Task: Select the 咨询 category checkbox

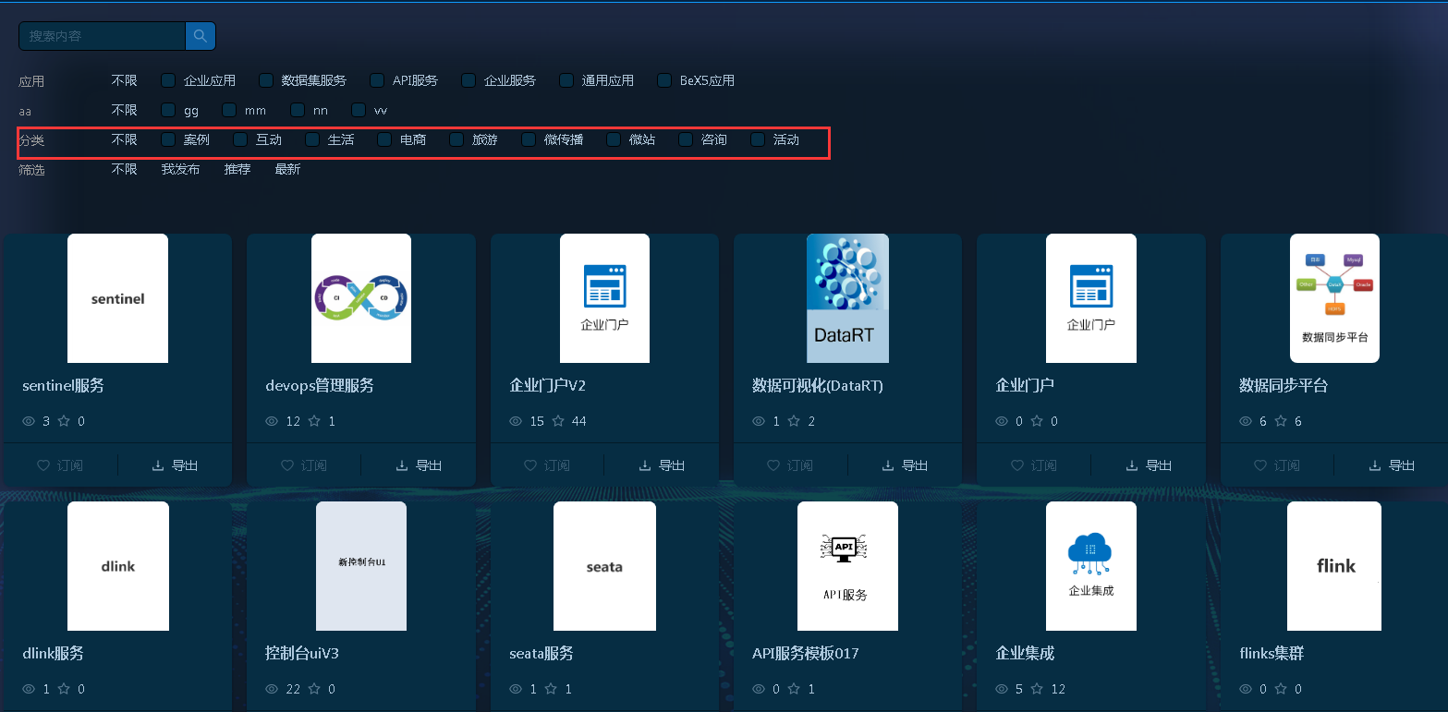Action: coord(686,139)
